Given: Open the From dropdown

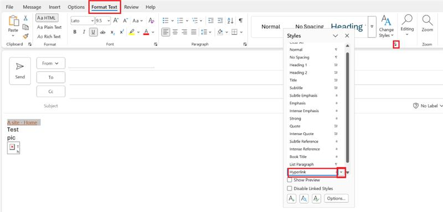Looking at the screenshot, I should click(x=51, y=63).
